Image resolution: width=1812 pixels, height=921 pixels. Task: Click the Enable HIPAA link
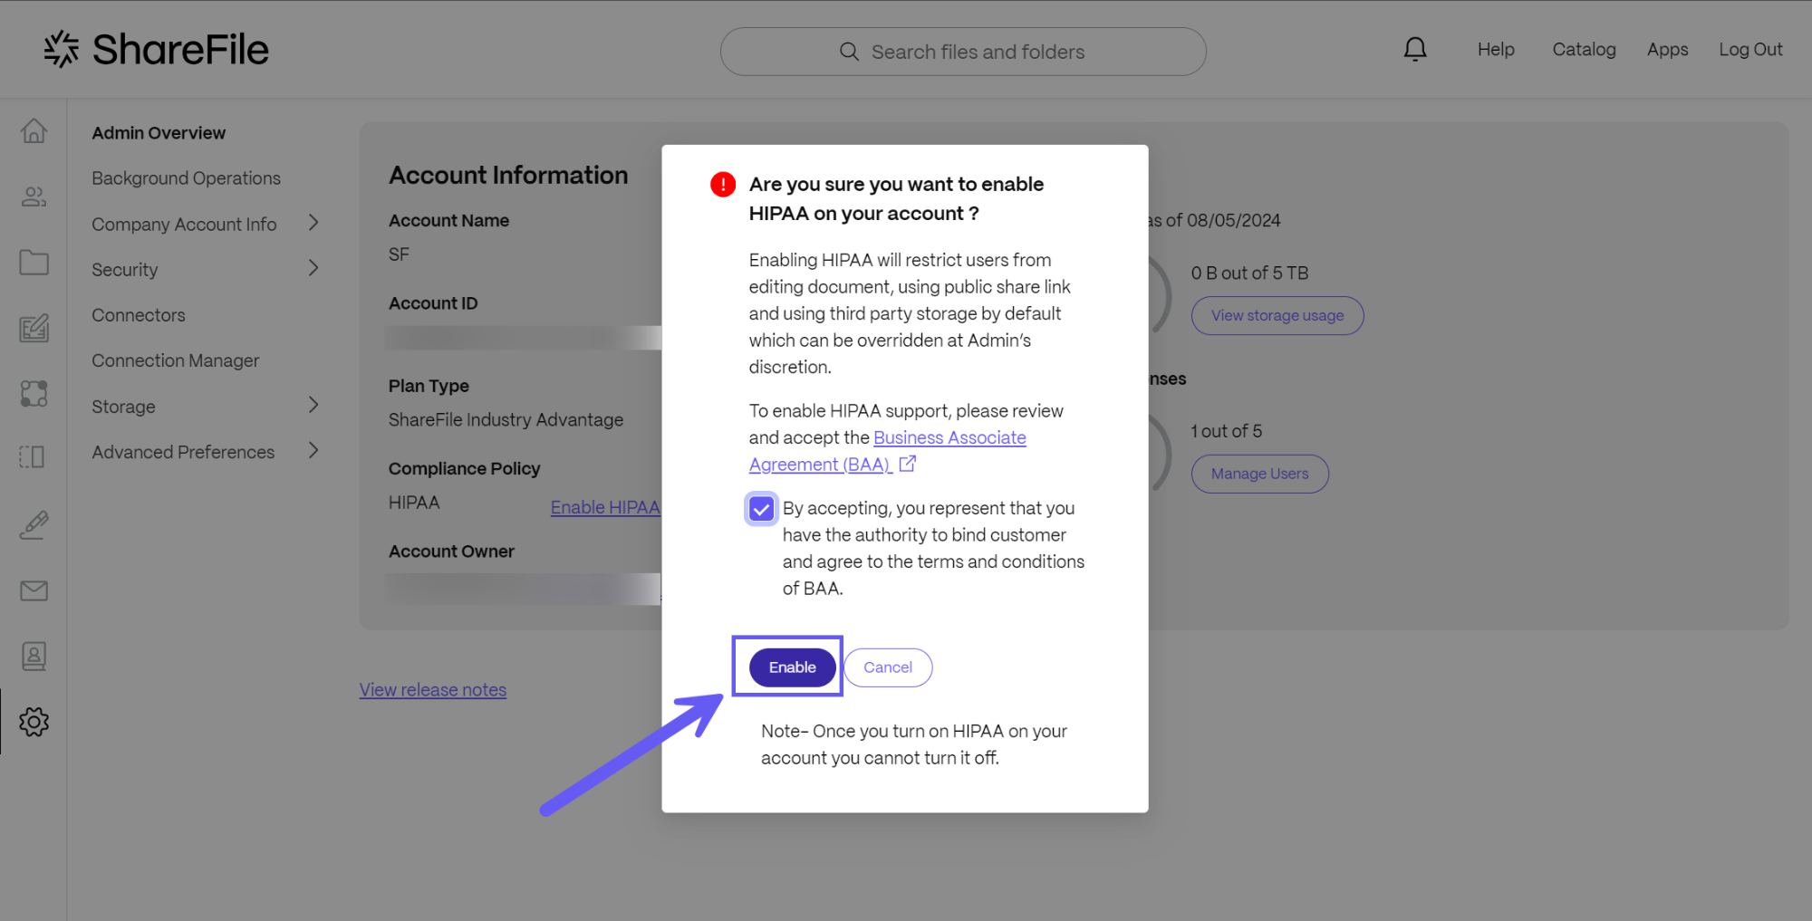[x=604, y=507]
